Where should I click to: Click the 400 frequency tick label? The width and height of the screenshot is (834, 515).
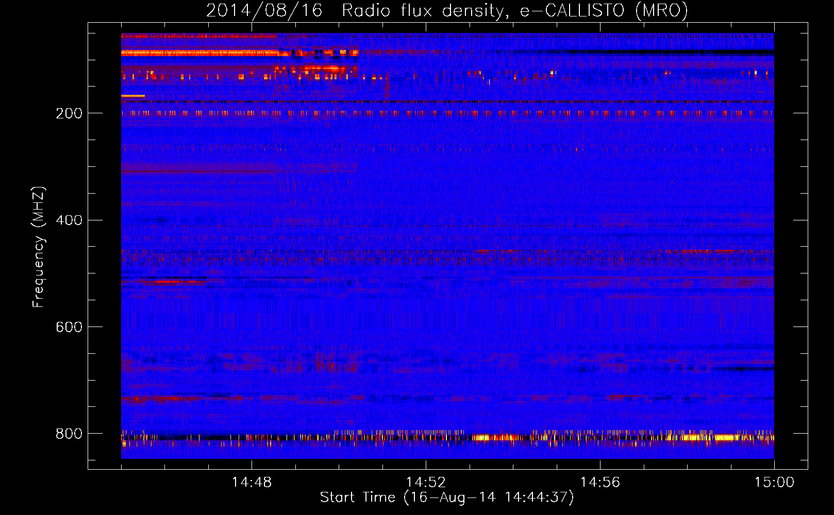pos(69,220)
